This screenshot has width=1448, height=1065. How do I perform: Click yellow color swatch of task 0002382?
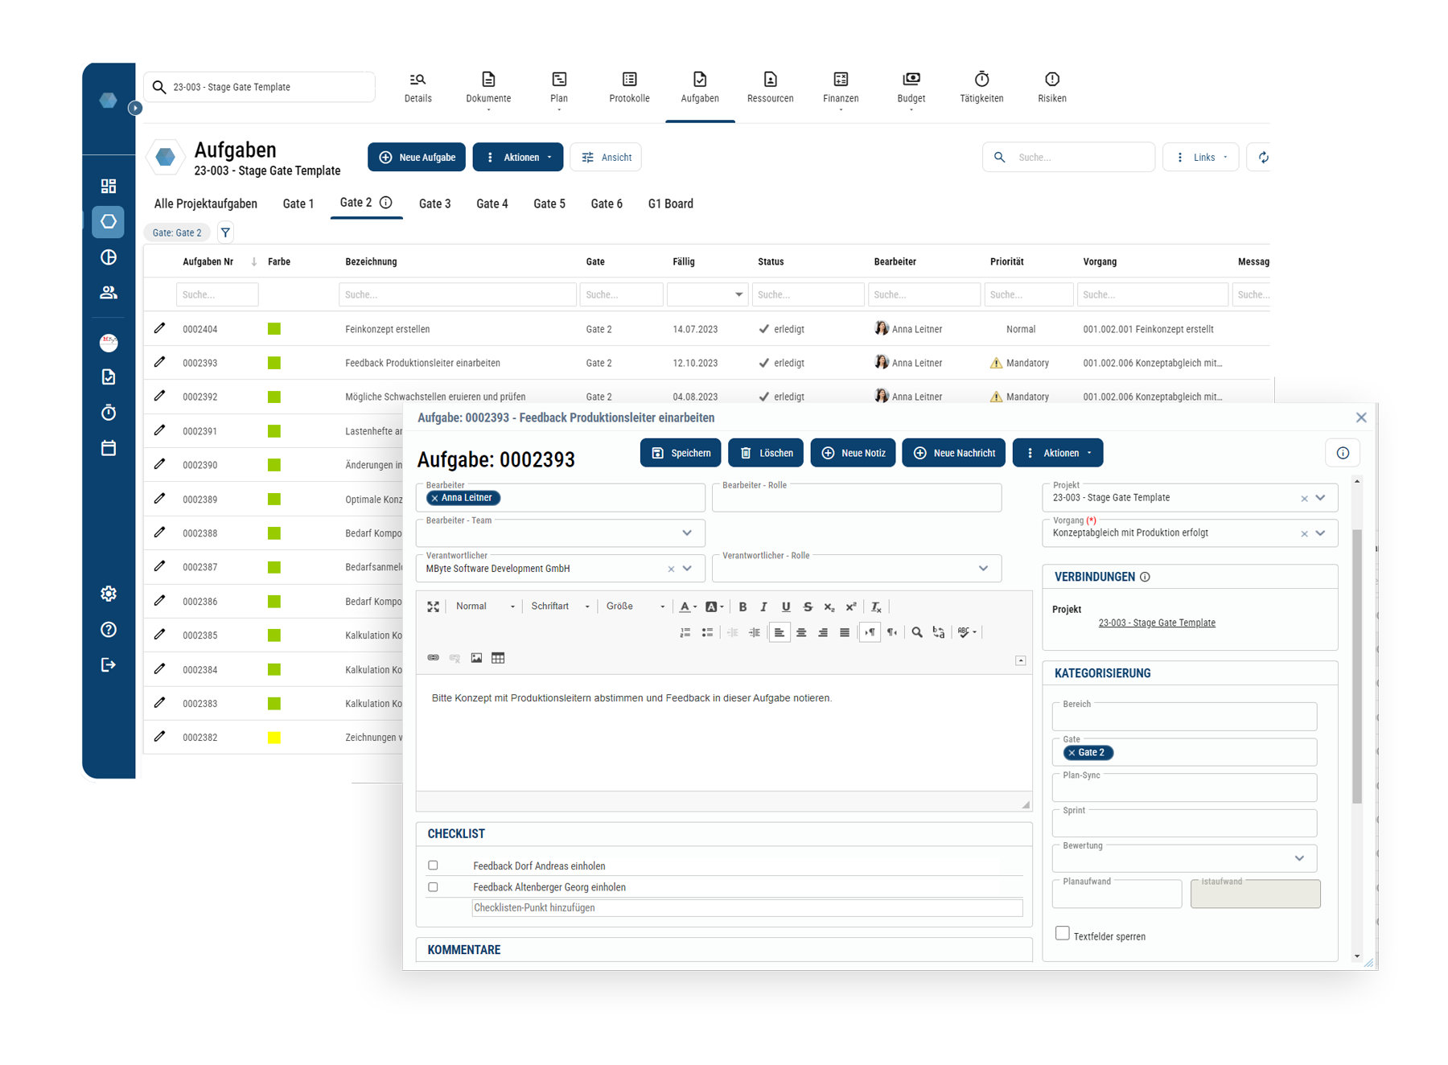(x=274, y=738)
